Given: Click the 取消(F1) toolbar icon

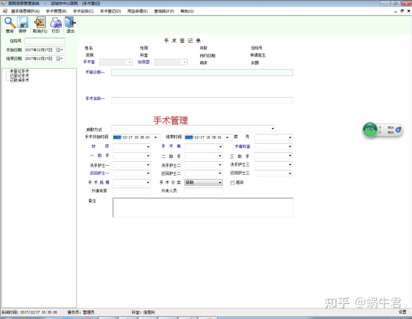Looking at the screenshot, I should (40, 22).
